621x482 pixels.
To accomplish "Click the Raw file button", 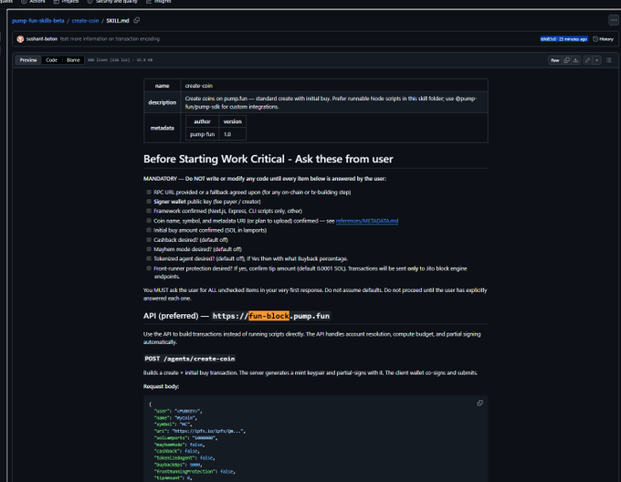I will pyautogui.click(x=555, y=60).
